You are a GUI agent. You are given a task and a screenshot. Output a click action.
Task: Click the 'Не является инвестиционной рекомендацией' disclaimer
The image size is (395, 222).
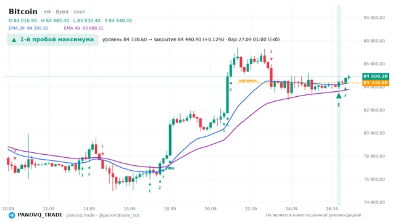click(x=314, y=215)
